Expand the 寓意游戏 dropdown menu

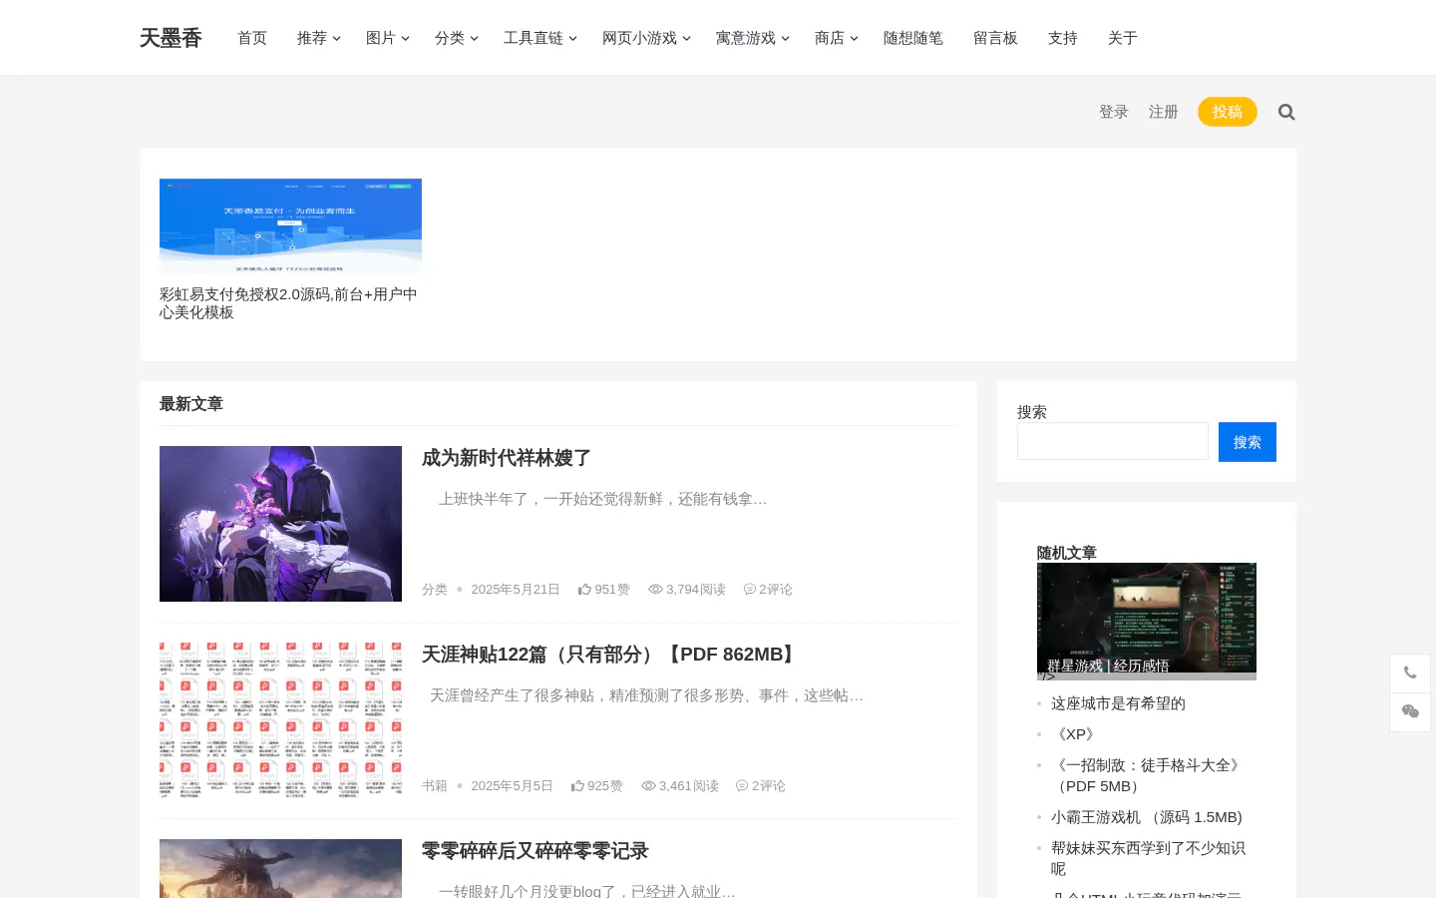coord(753,38)
